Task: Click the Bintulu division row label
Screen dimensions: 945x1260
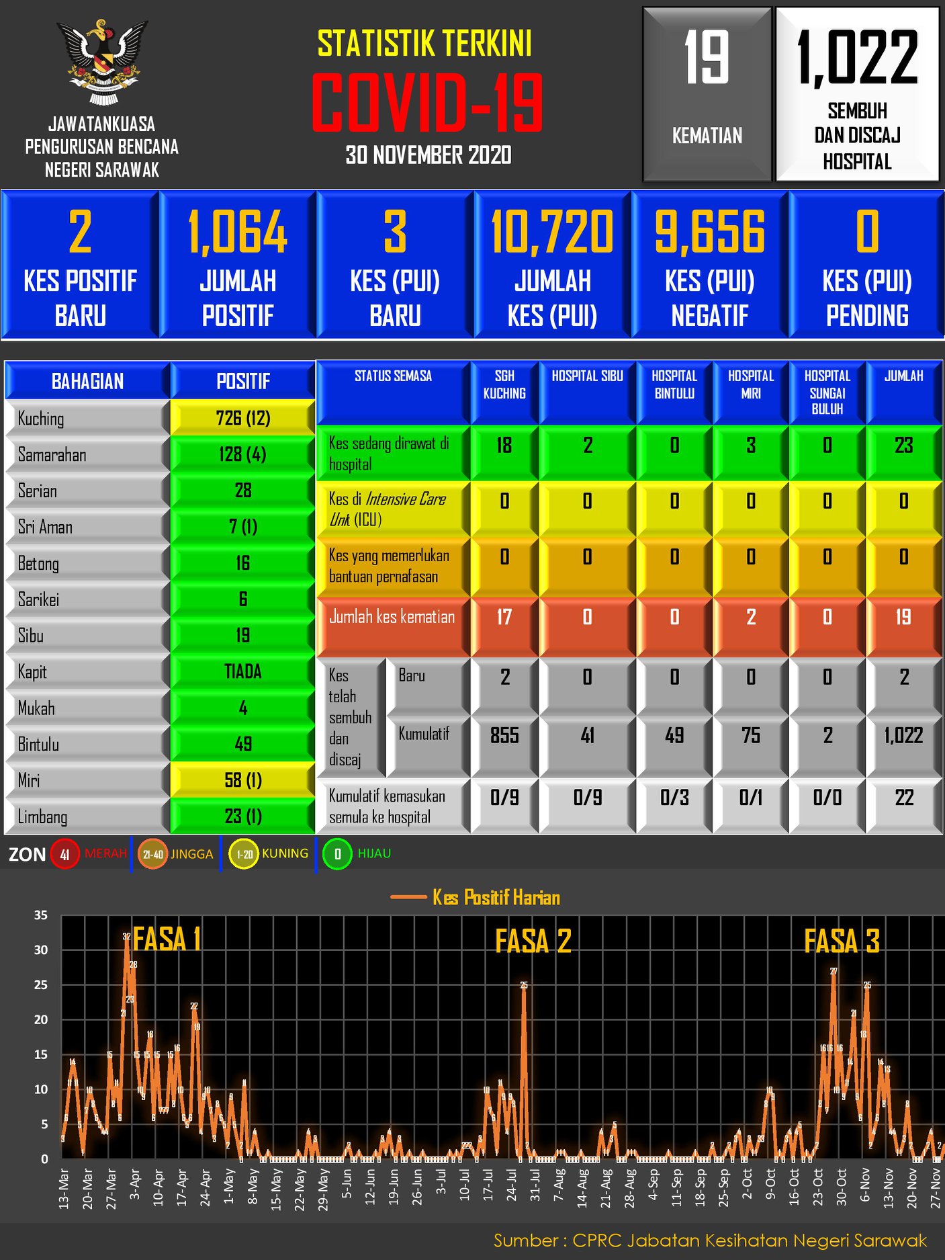Action: (x=87, y=745)
